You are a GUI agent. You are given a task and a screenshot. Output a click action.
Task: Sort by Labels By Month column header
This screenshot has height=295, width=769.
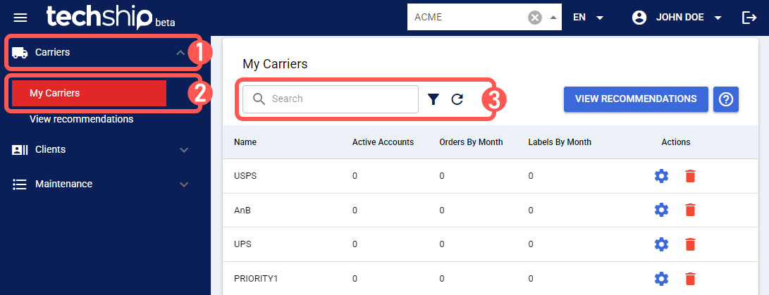[560, 142]
